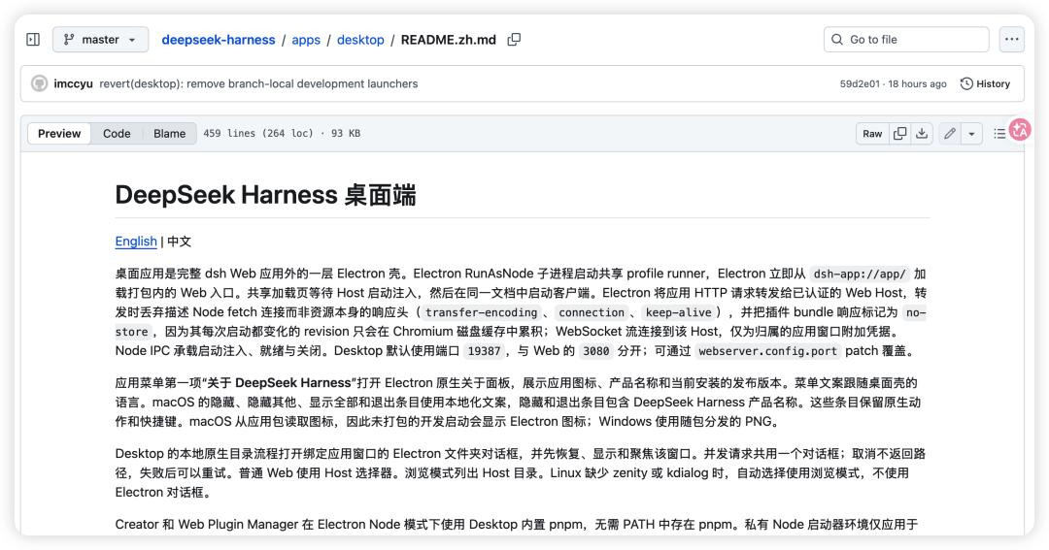Viewport: 1049px width, 550px height.
Task: Open the revert(desktop) commit message
Action: coord(258,83)
